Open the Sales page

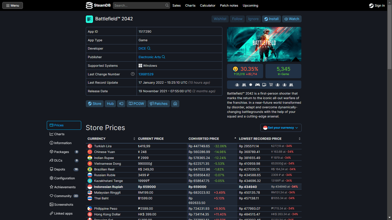[176, 5]
